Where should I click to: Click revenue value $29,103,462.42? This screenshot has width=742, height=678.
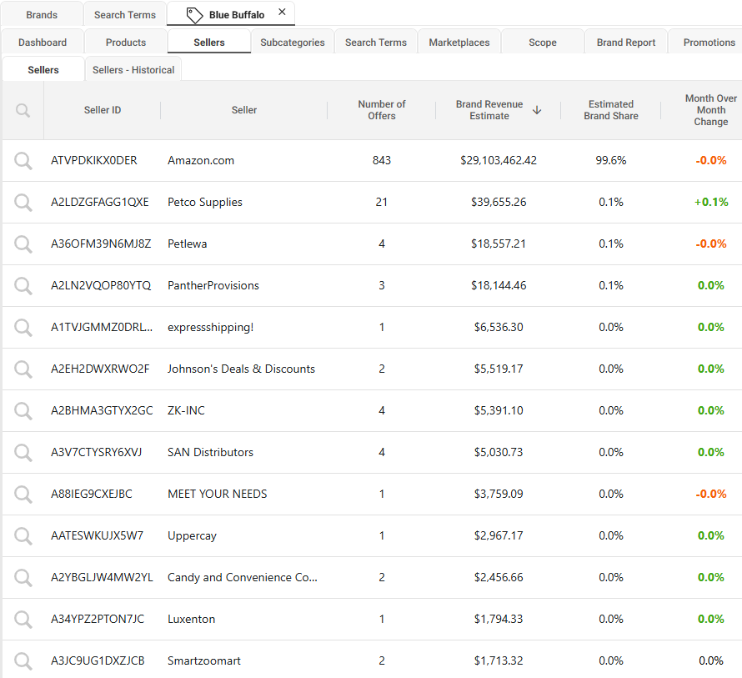(x=499, y=160)
